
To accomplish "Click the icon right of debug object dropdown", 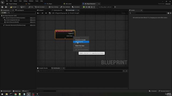I will (x=115, y=7).
